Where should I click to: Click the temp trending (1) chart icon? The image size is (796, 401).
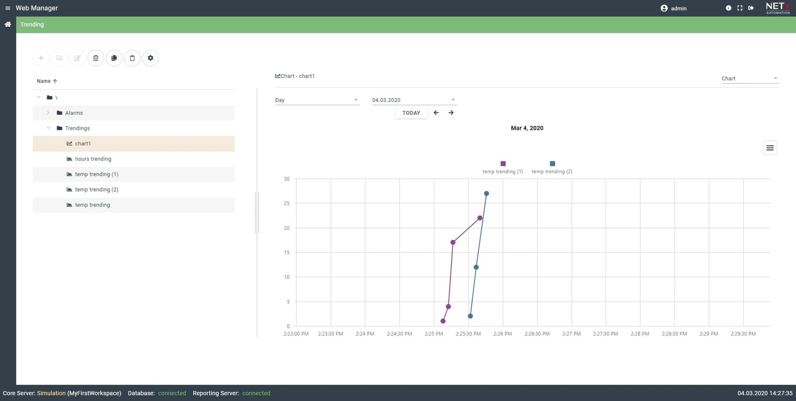(70, 174)
